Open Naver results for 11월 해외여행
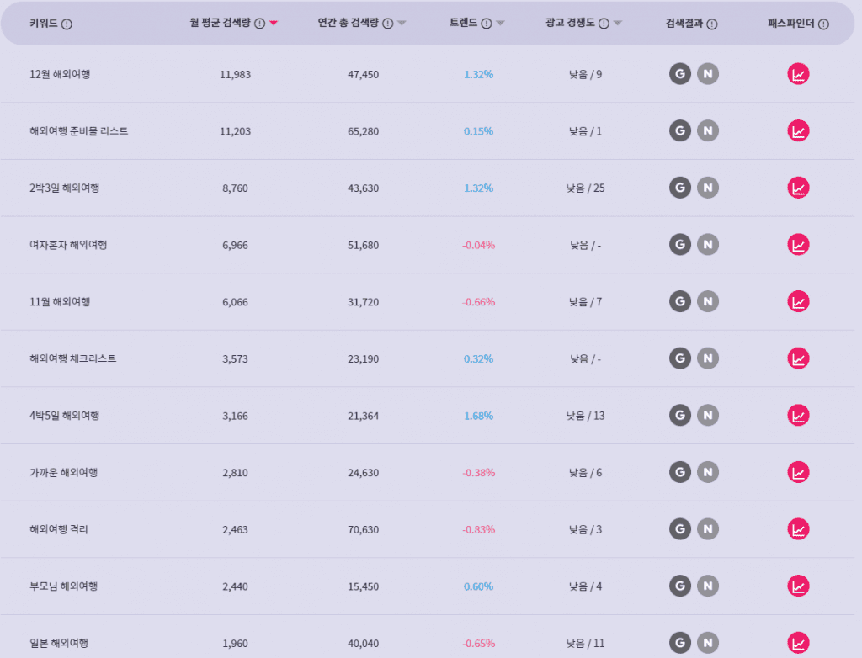This screenshot has width=862, height=658. pos(708,301)
